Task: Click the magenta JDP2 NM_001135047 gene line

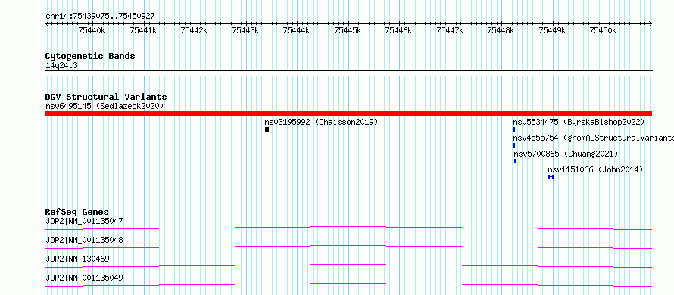Action: tap(348, 228)
